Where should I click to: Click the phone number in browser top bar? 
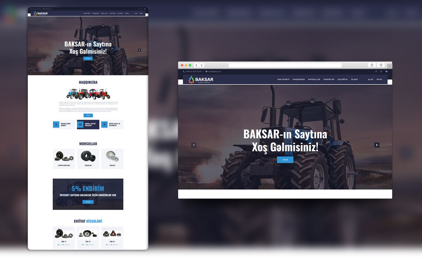[x=192, y=72]
